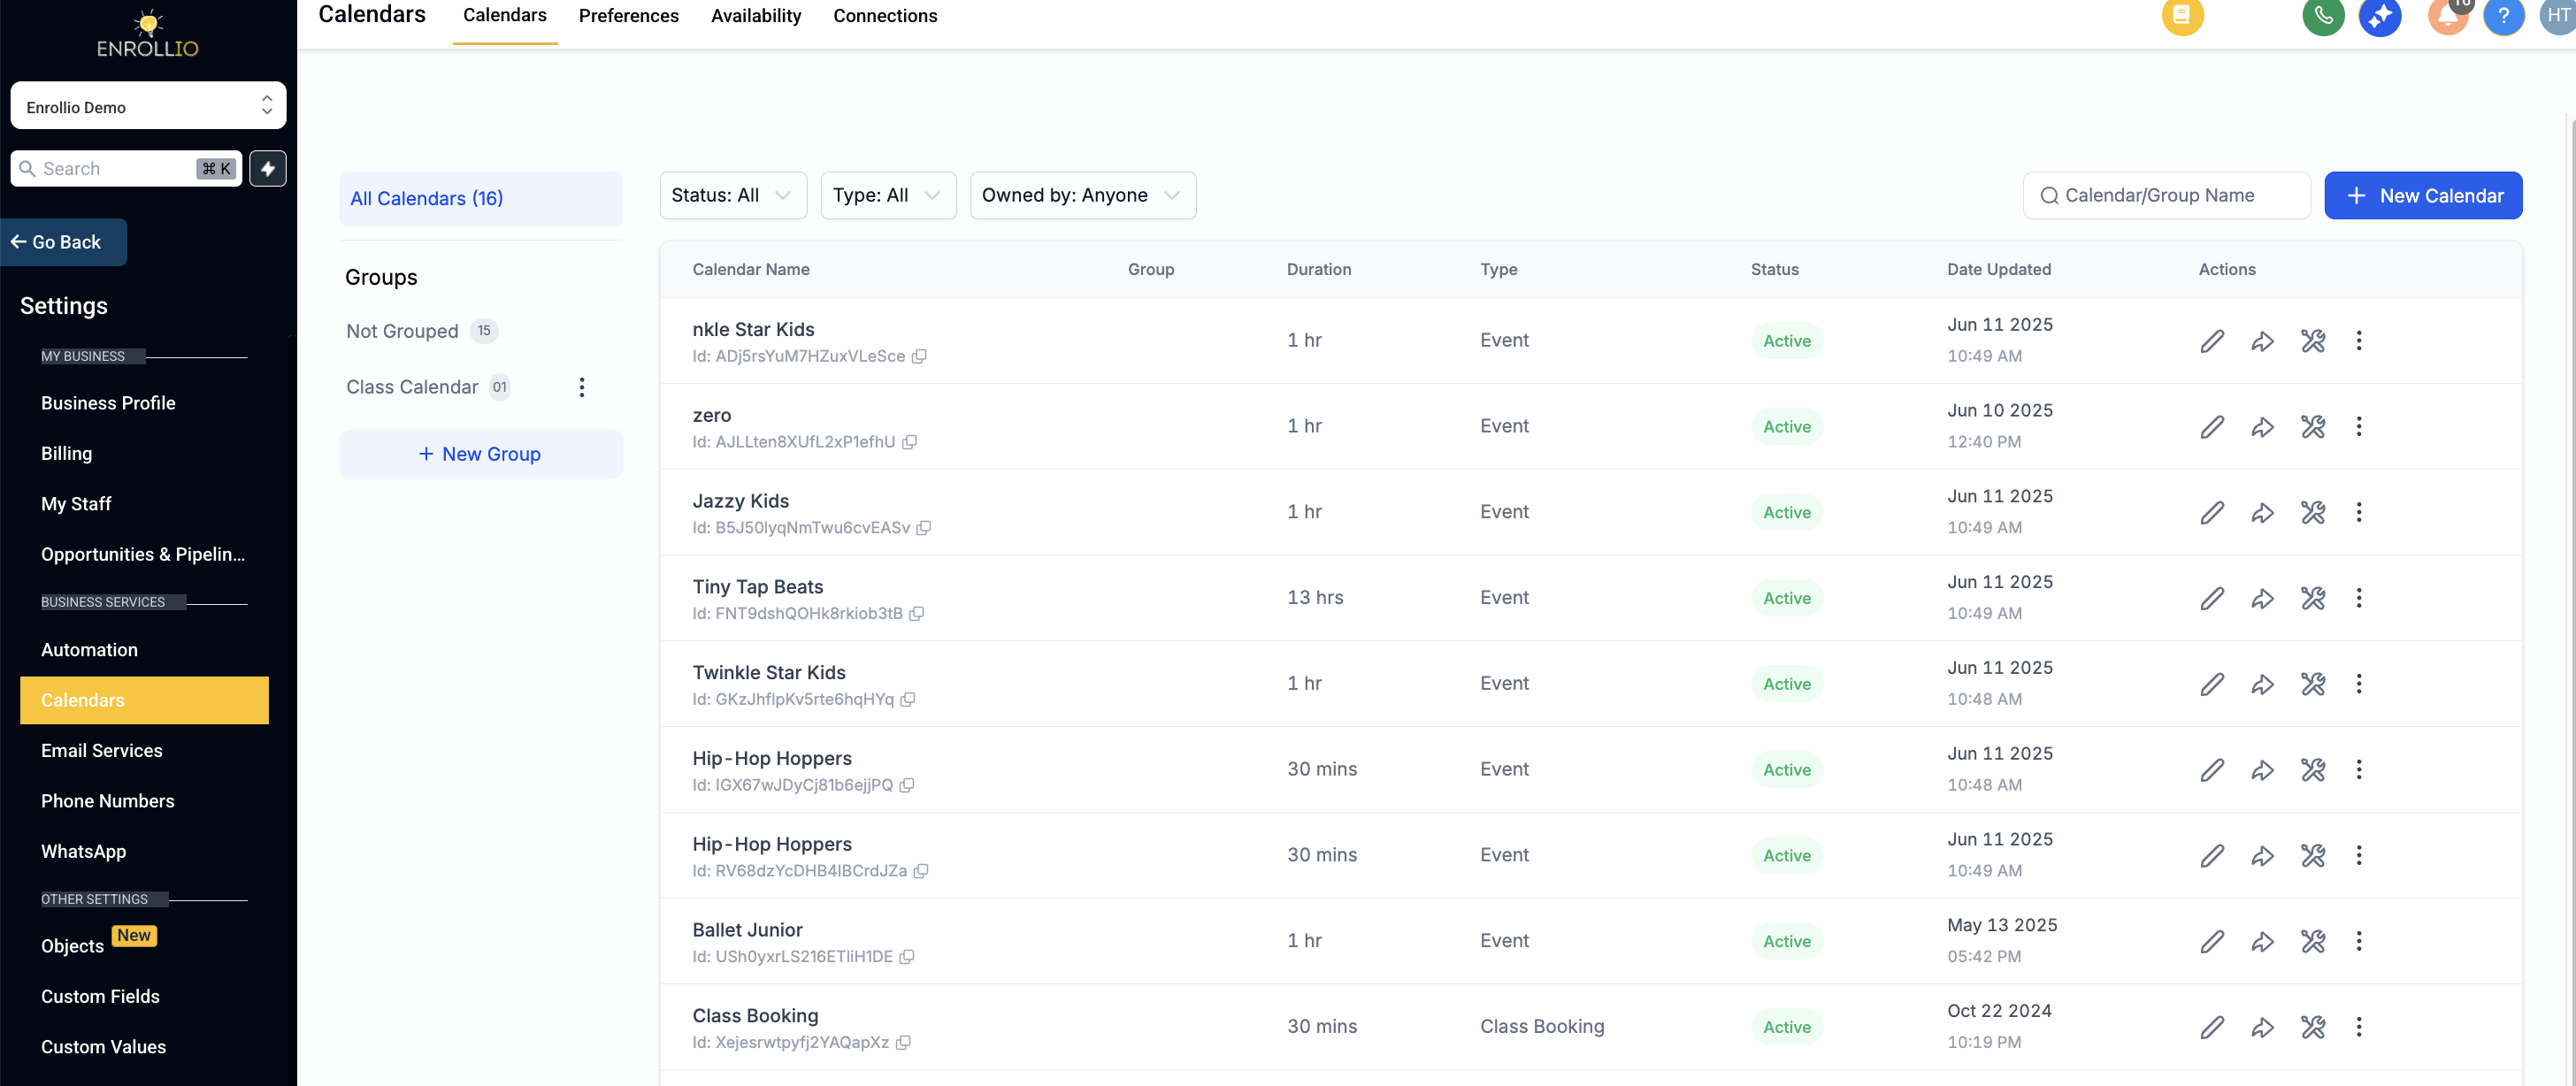Open Opportunities & Pipelines settings

coord(143,555)
